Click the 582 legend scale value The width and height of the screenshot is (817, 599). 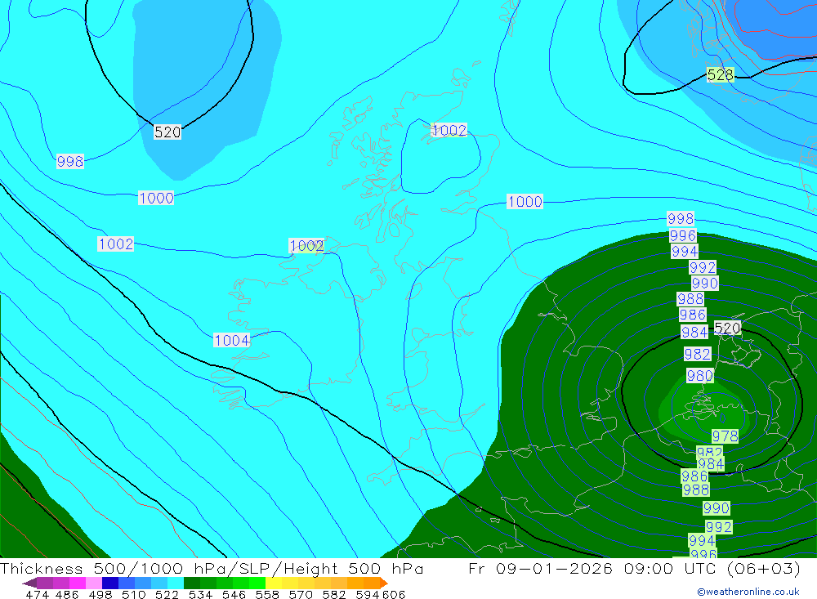(333, 594)
